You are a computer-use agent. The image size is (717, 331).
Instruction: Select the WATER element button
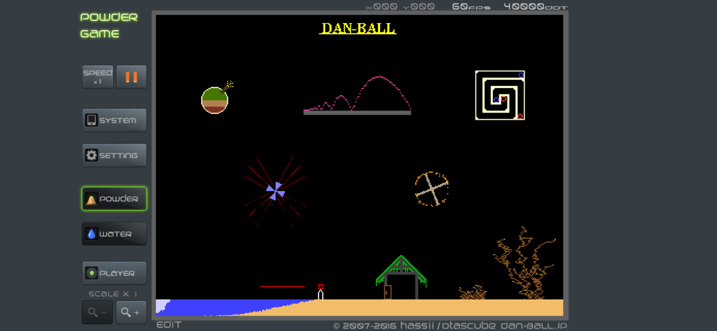(114, 234)
